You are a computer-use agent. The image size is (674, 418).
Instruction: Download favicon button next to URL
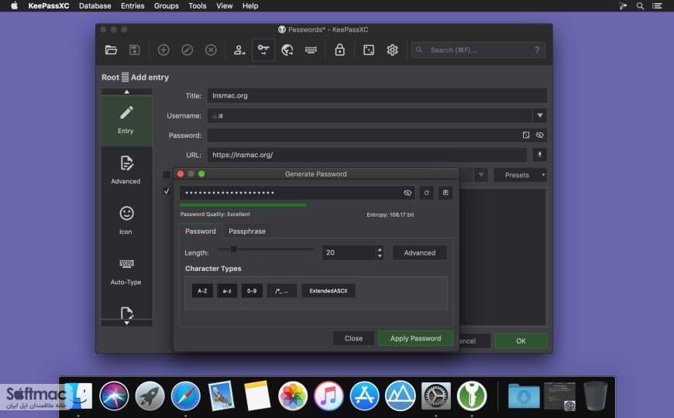pyautogui.click(x=539, y=155)
